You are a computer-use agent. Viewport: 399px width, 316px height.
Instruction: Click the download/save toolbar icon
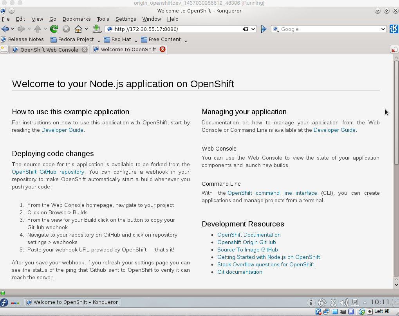(x=97, y=29)
